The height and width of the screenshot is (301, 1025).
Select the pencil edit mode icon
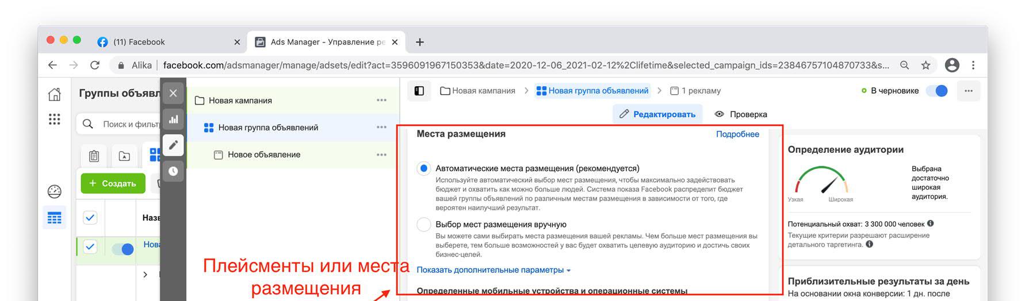(173, 145)
